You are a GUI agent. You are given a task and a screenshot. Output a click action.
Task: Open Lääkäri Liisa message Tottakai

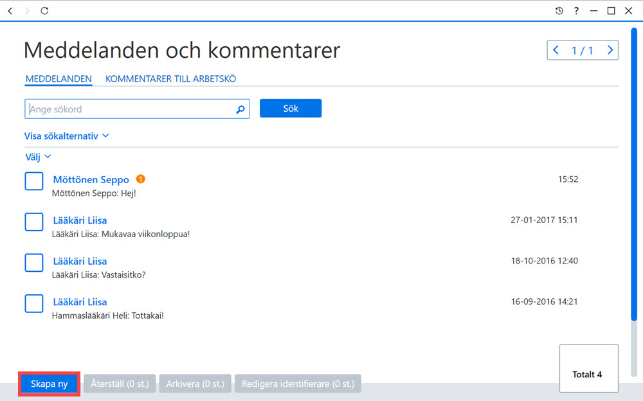[80, 302]
